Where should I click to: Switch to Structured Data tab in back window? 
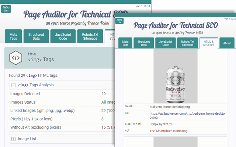pos(36,36)
